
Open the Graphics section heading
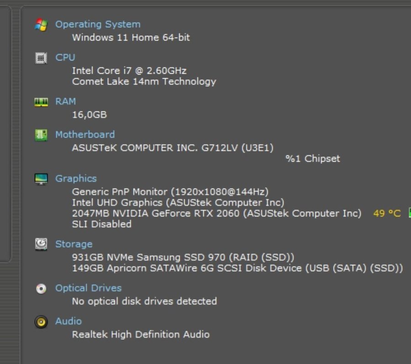[x=76, y=178]
